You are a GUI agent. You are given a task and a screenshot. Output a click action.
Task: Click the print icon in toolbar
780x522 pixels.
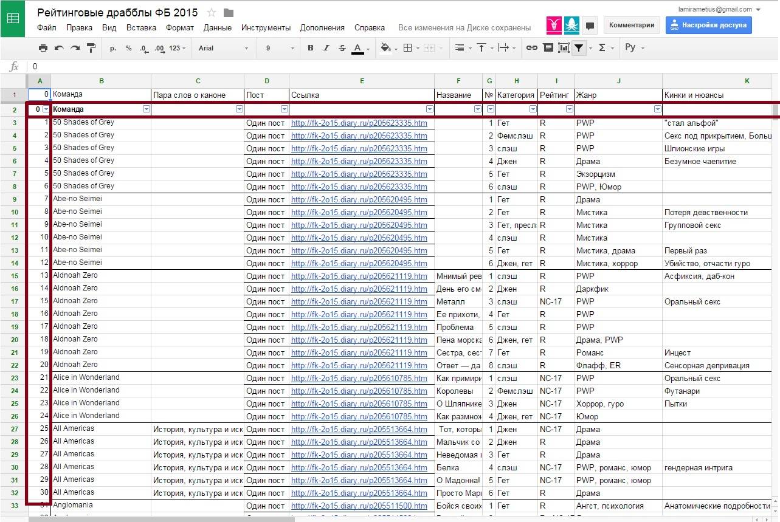pos(43,48)
